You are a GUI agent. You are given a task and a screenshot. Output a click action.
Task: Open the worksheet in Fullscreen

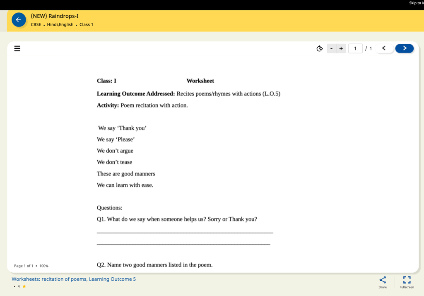[x=407, y=282]
